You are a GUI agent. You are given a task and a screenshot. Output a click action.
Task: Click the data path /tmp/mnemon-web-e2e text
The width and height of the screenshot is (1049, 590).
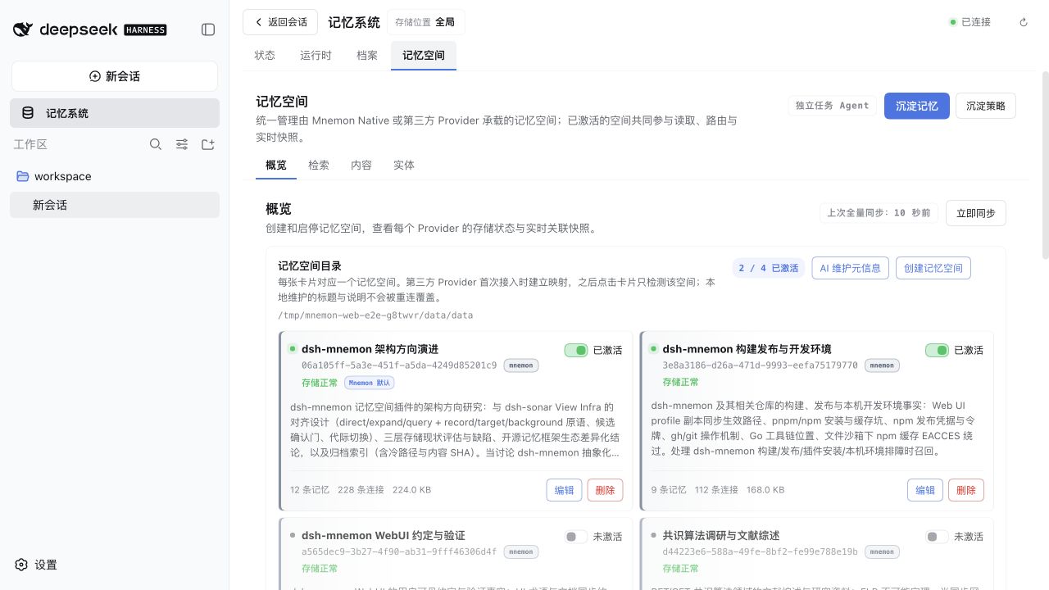pos(375,315)
